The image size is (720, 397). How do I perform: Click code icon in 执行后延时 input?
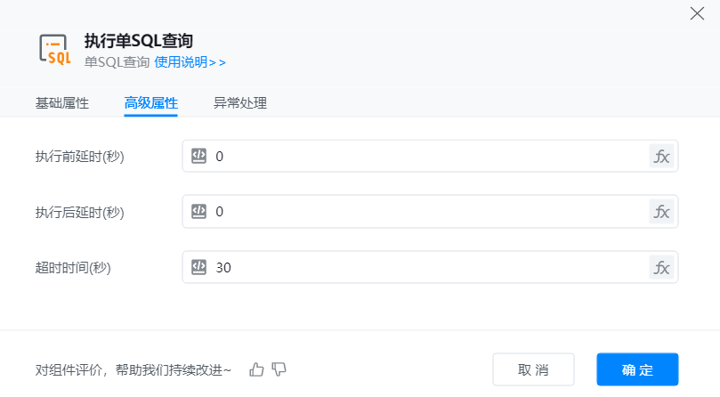[199, 212]
